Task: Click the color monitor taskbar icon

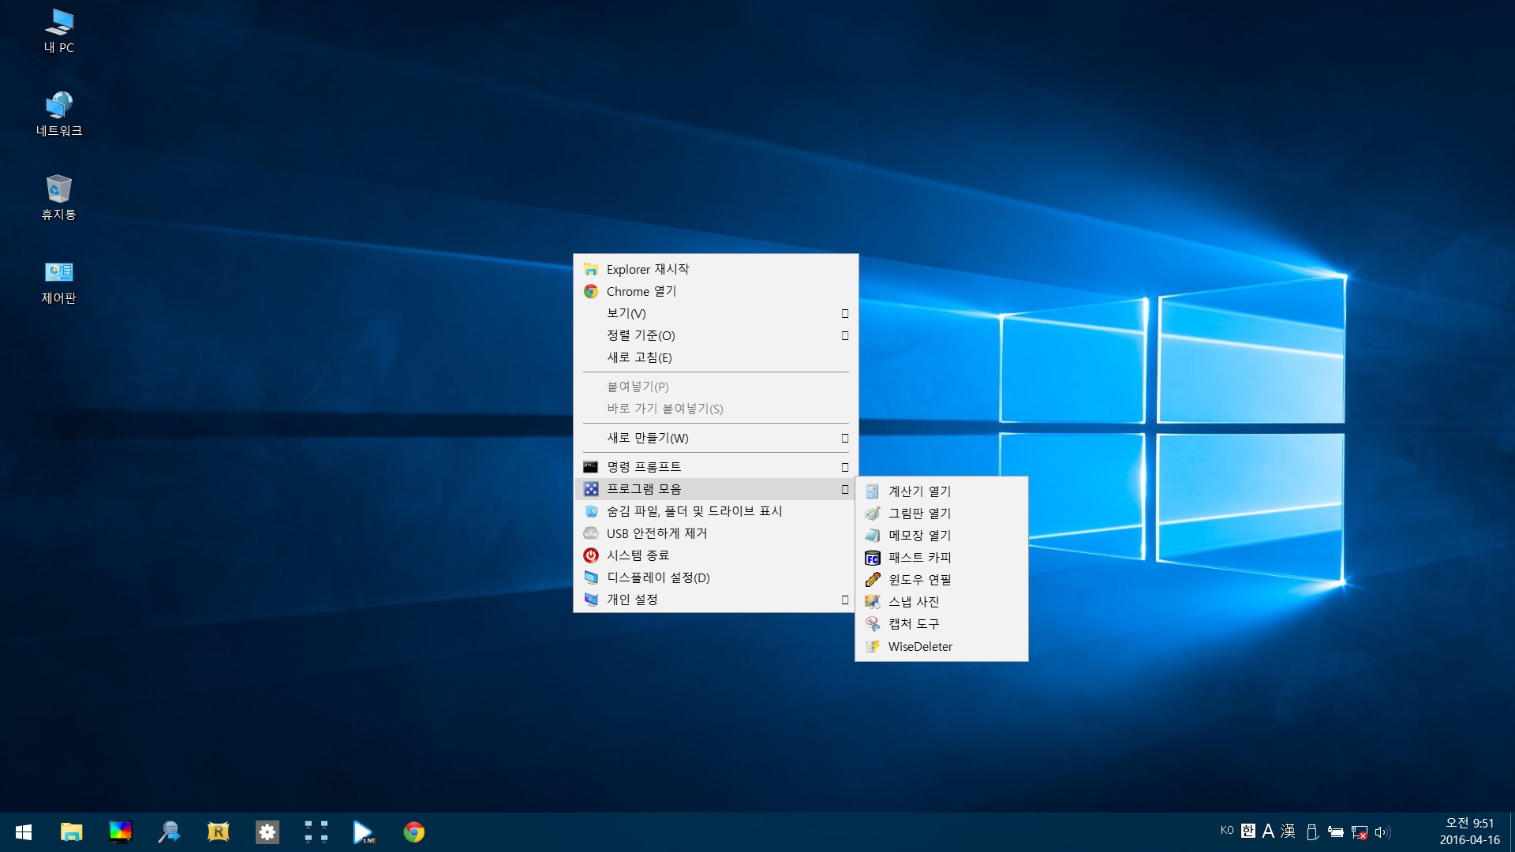Action: [120, 832]
